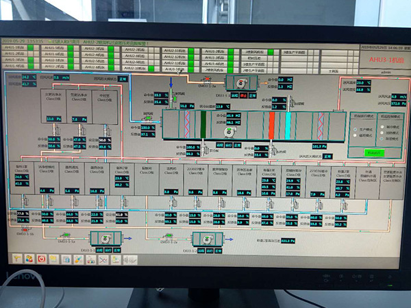411x308 pixels.
Task: Click the EMD3-1-3a damper with the red indicator
Action: click(207, 79)
